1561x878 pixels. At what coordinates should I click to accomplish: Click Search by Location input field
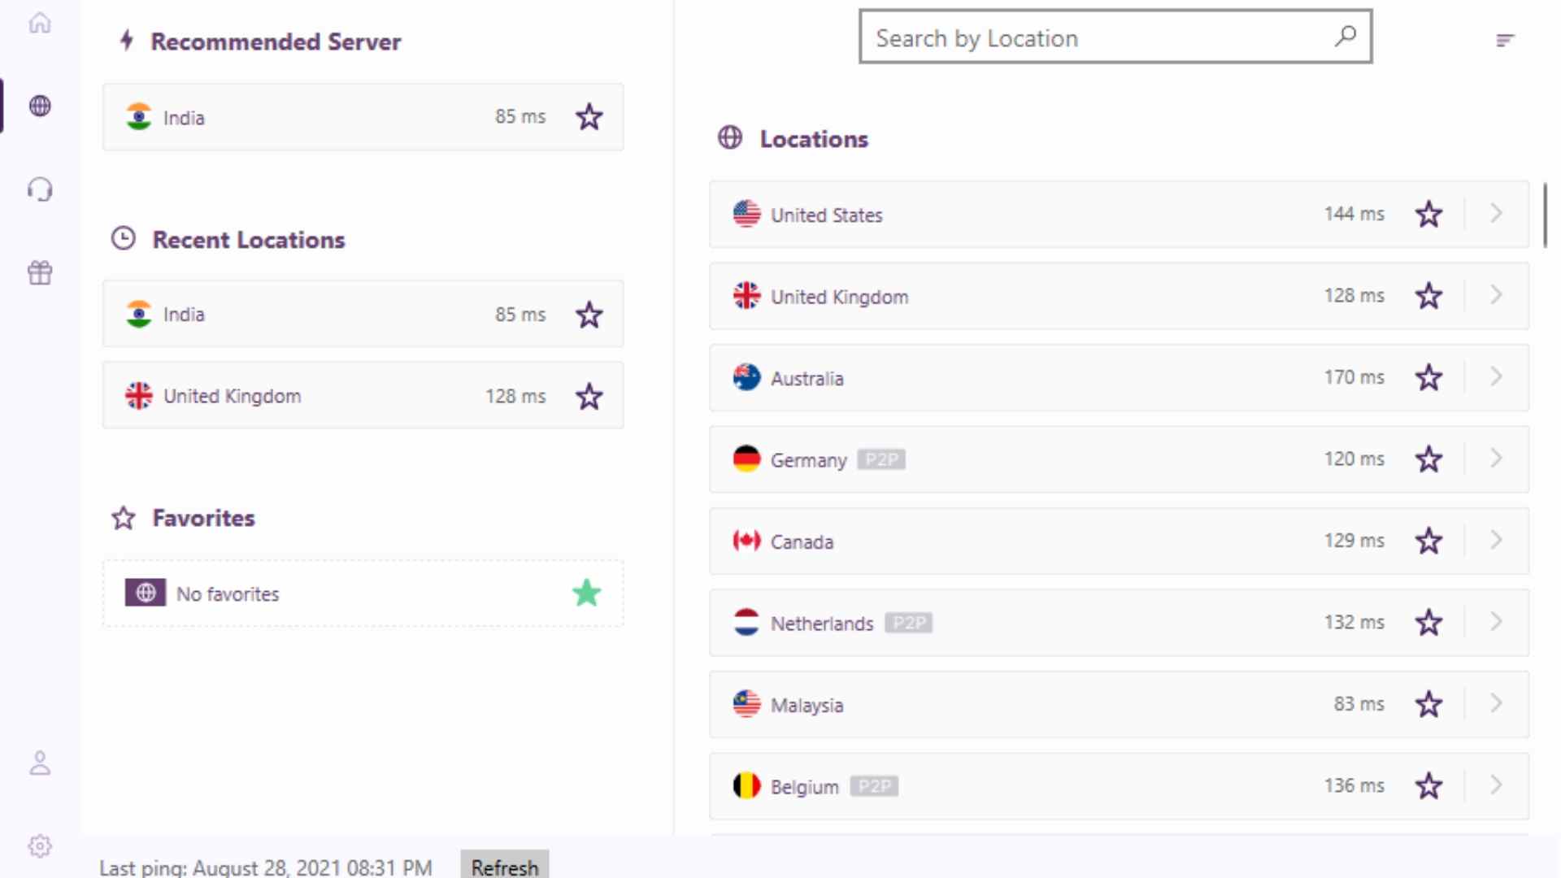click(x=1115, y=37)
